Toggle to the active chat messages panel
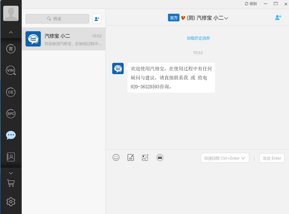The height and width of the screenshot is (214, 289). [11, 135]
